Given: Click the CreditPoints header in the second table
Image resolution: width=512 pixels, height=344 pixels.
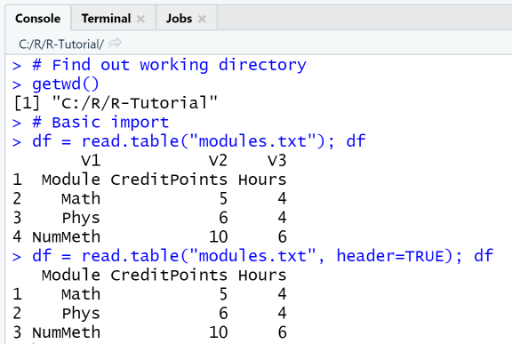Looking at the screenshot, I should 169,276.
